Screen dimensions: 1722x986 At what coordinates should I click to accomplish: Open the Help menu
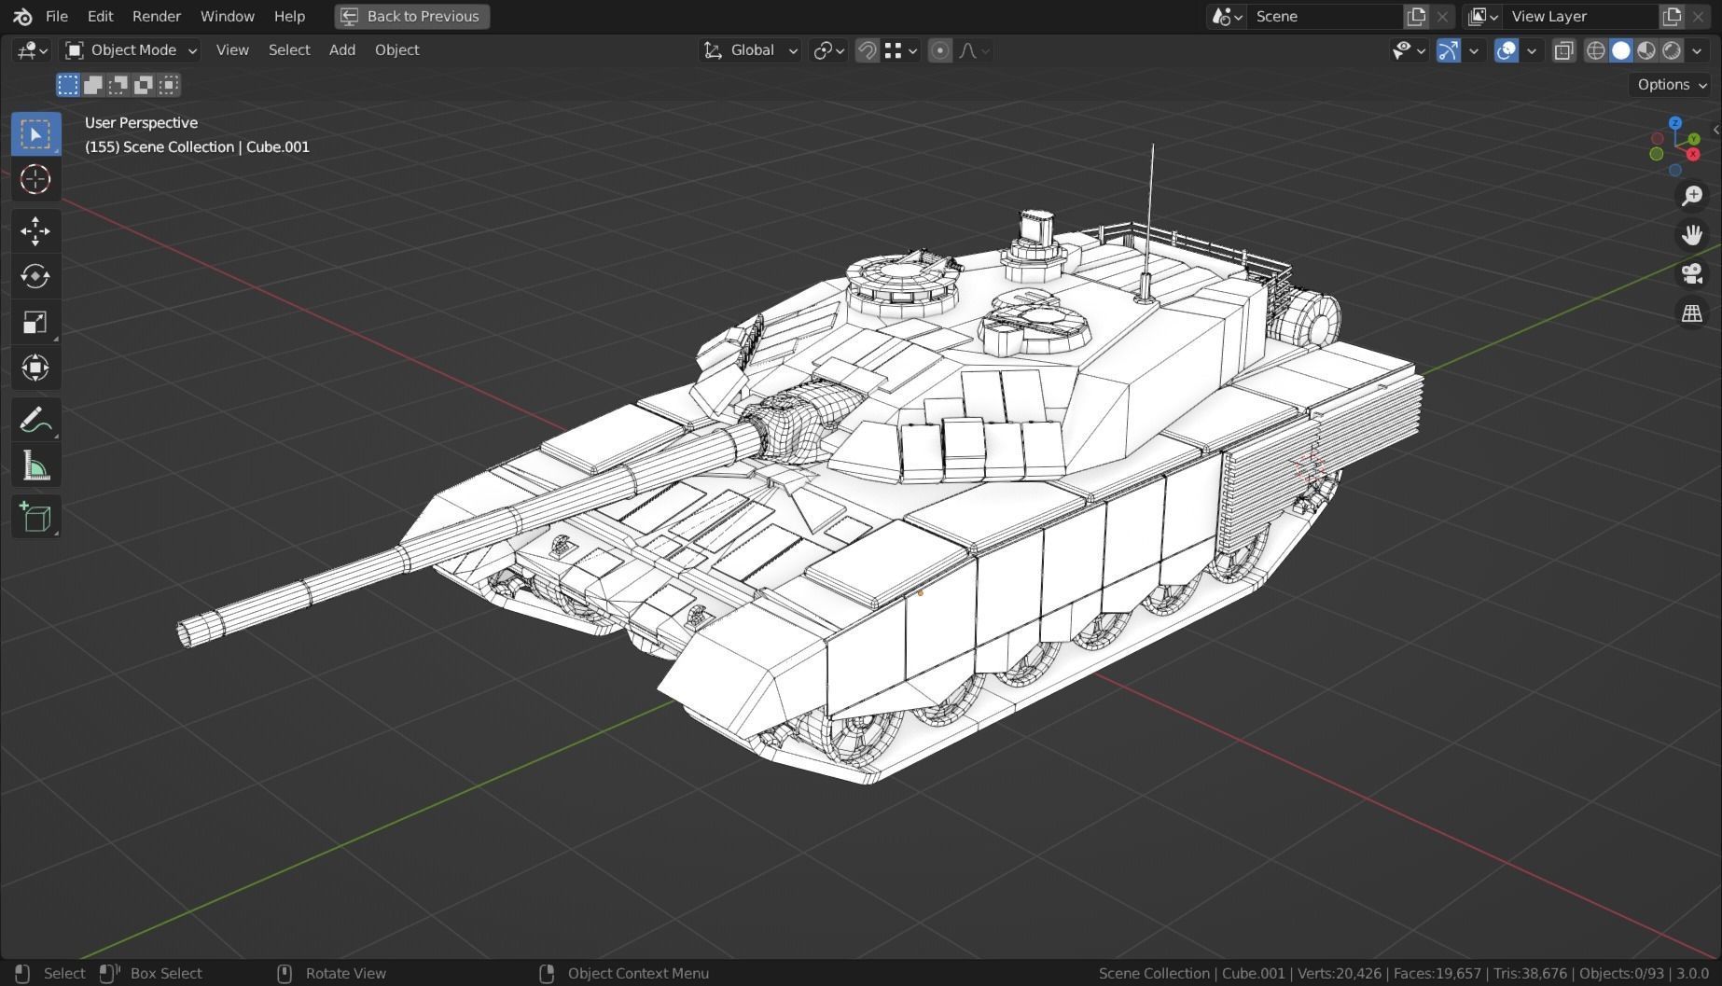pyautogui.click(x=289, y=16)
